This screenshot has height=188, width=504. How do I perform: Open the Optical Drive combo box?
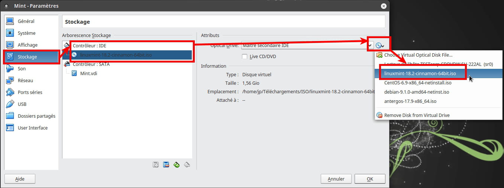pos(307,46)
